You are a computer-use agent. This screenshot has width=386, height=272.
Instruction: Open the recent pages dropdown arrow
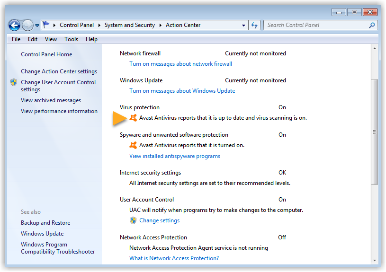(x=37, y=26)
